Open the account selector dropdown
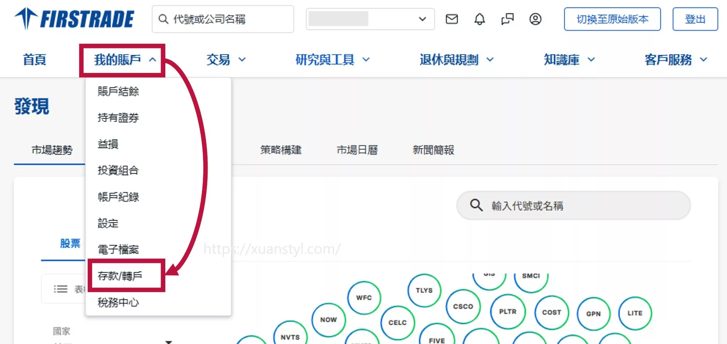This screenshot has width=727, height=344. [370, 19]
